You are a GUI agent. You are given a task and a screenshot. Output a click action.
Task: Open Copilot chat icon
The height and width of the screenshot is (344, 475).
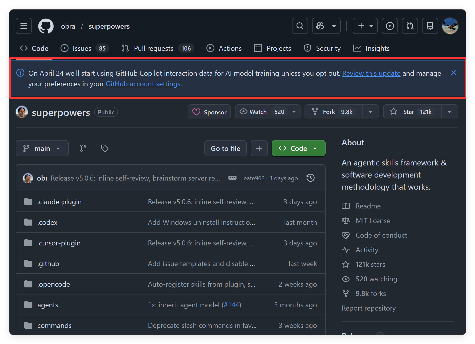(x=320, y=26)
